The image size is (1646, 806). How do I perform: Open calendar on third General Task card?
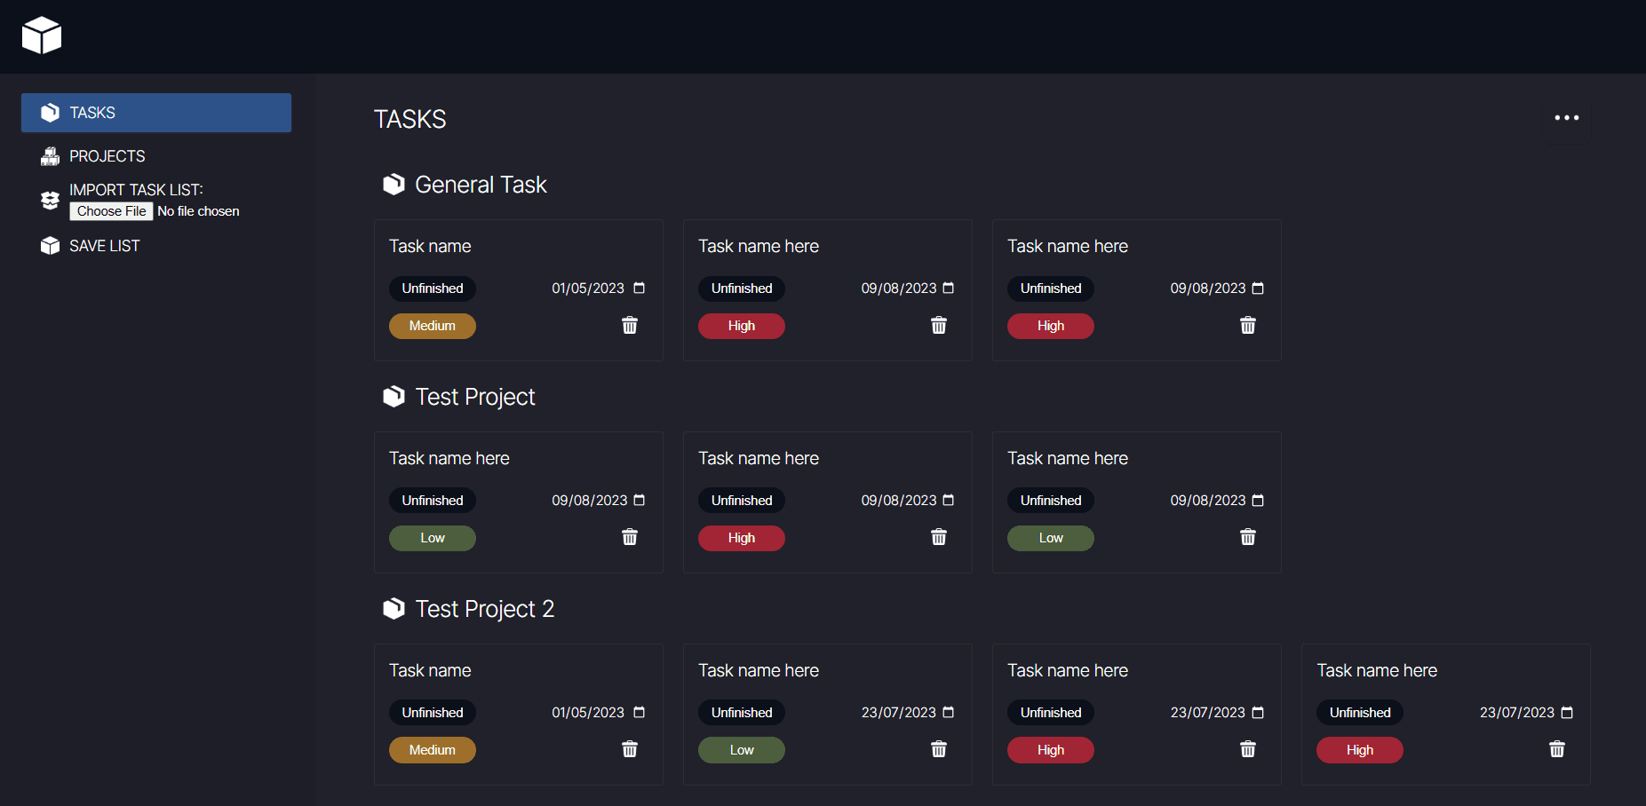point(1257,288)
